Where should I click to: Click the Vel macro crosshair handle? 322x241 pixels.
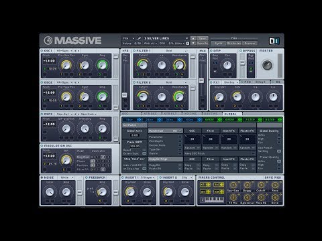coord(222,185)
